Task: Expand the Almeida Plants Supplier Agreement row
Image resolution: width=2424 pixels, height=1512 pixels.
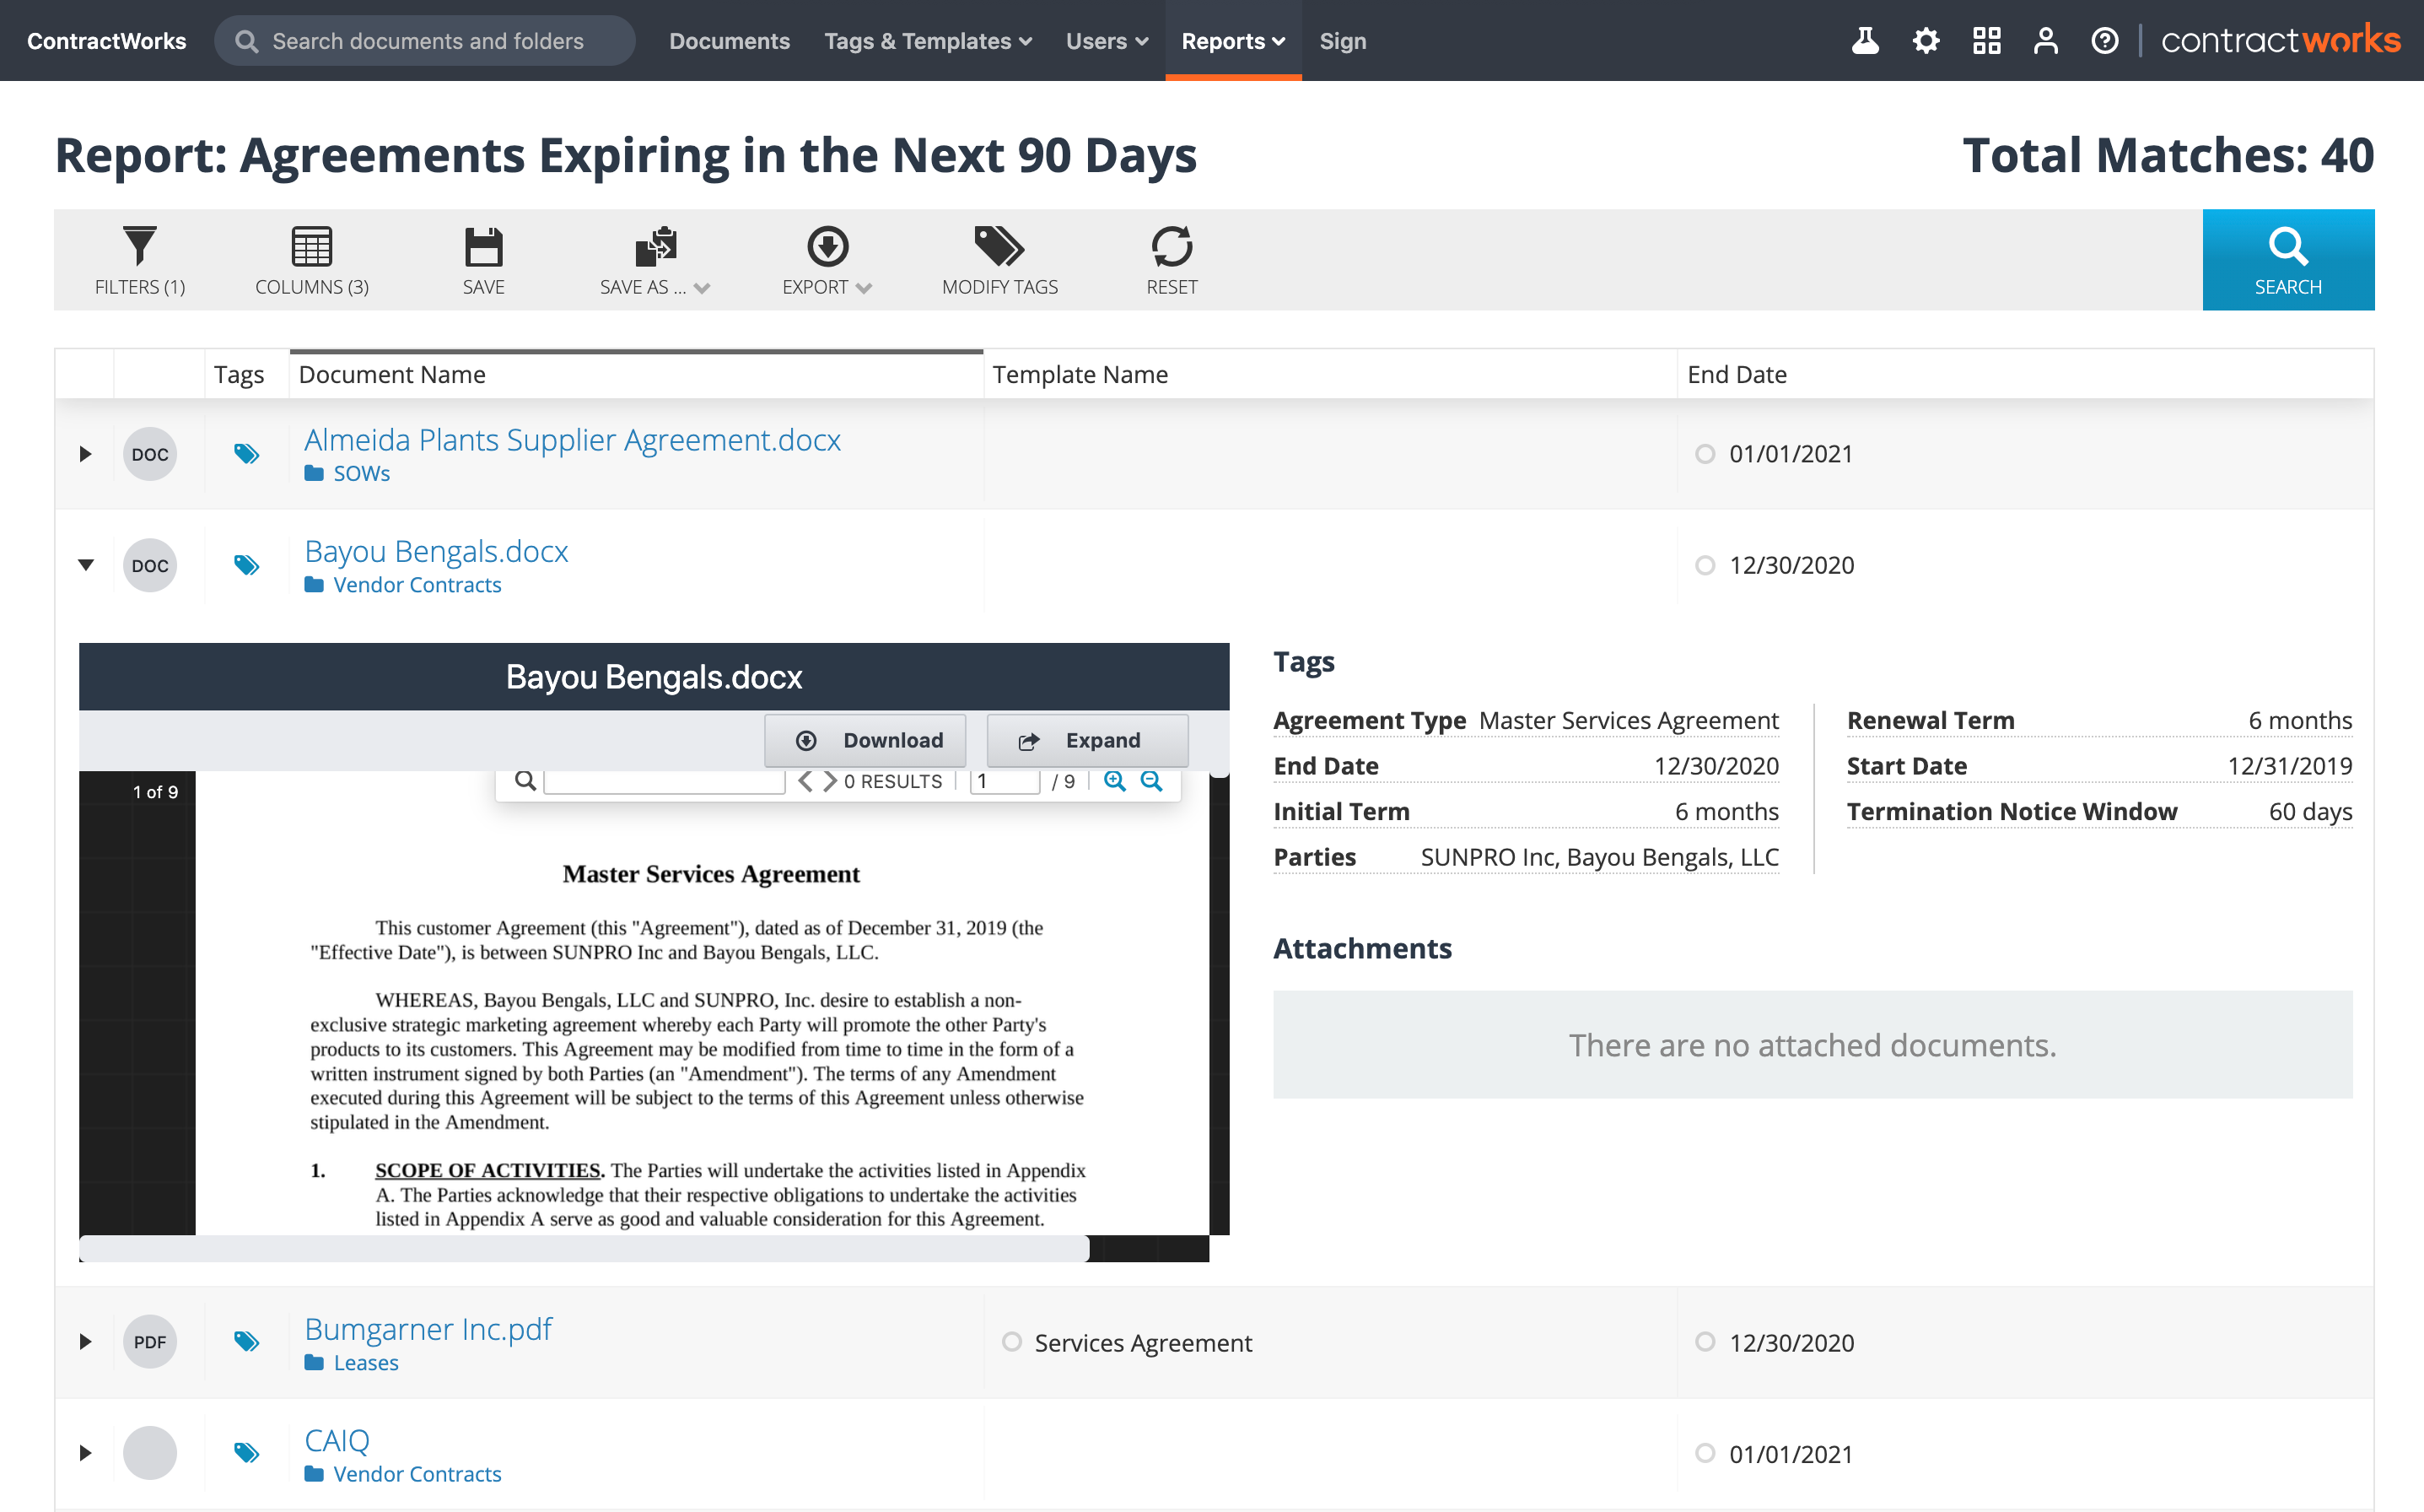Action: click(x=86, y=454)
